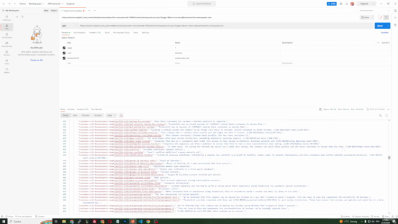Open the request Settings tab

click(146, 32)
